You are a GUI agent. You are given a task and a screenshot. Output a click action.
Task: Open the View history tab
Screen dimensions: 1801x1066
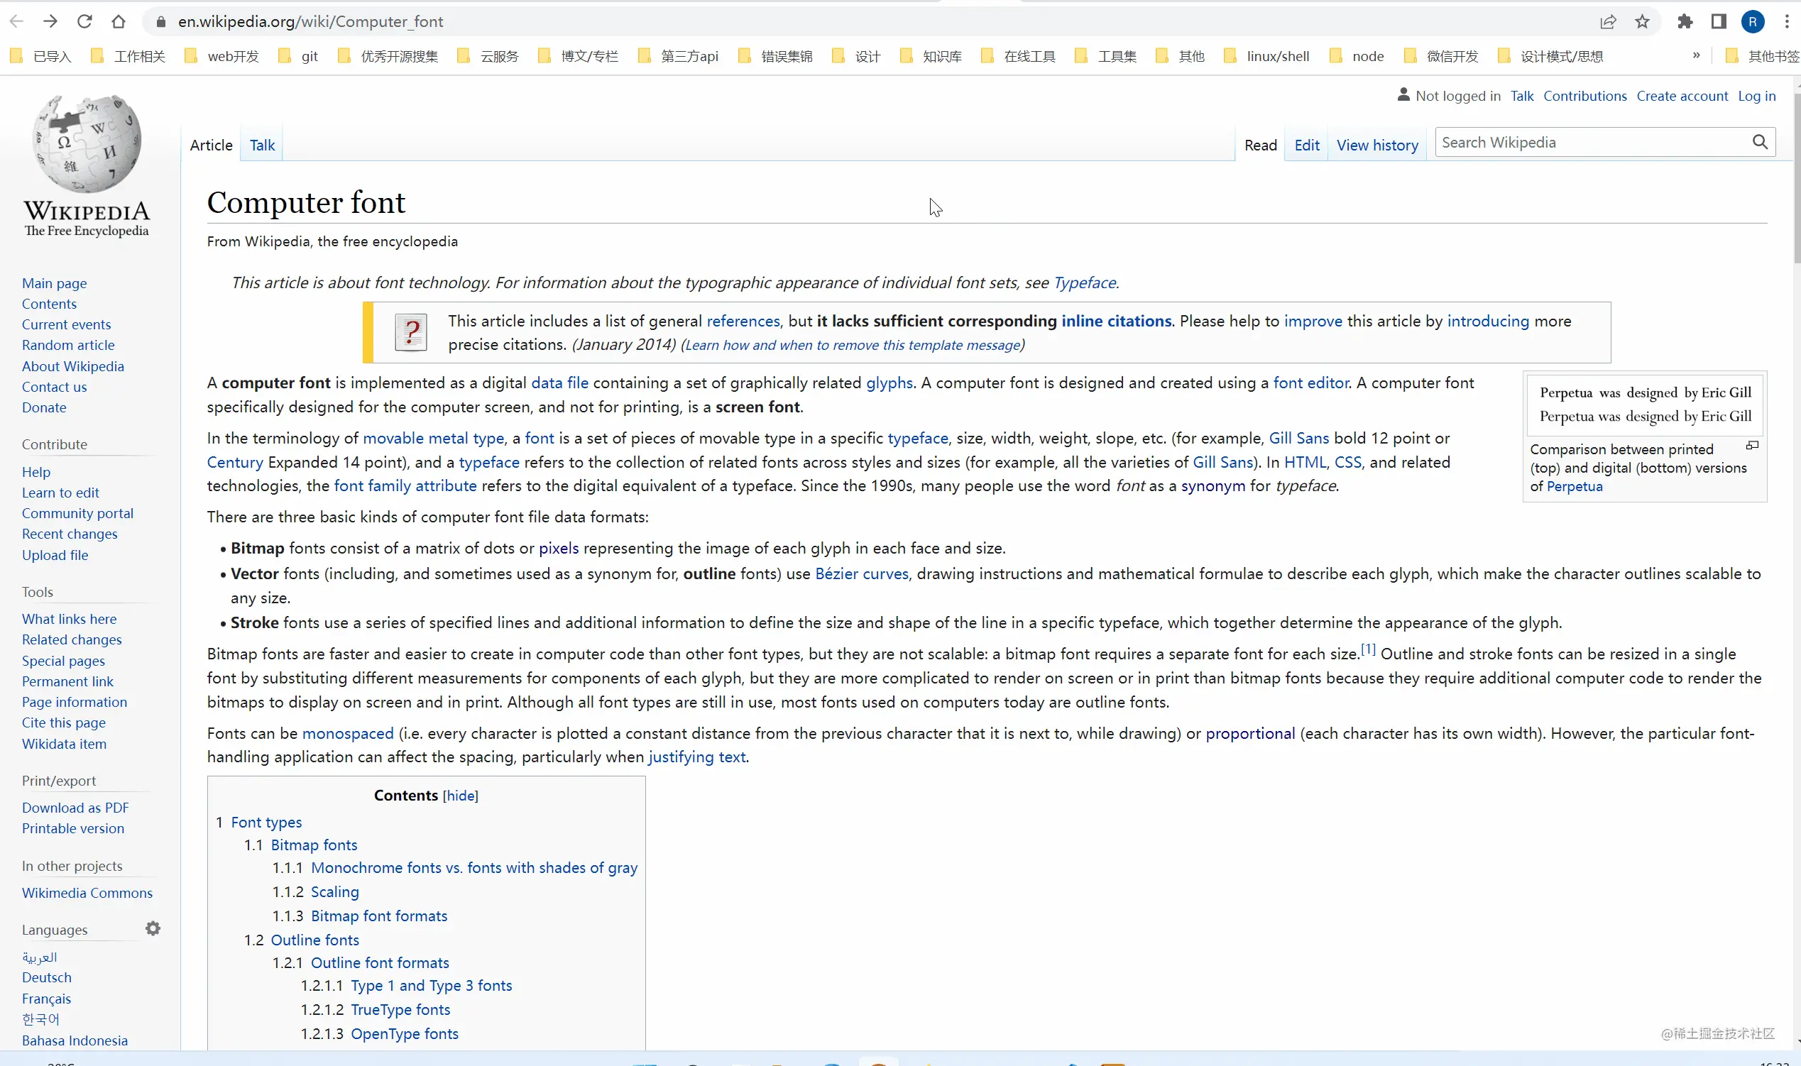point(1377,145)
